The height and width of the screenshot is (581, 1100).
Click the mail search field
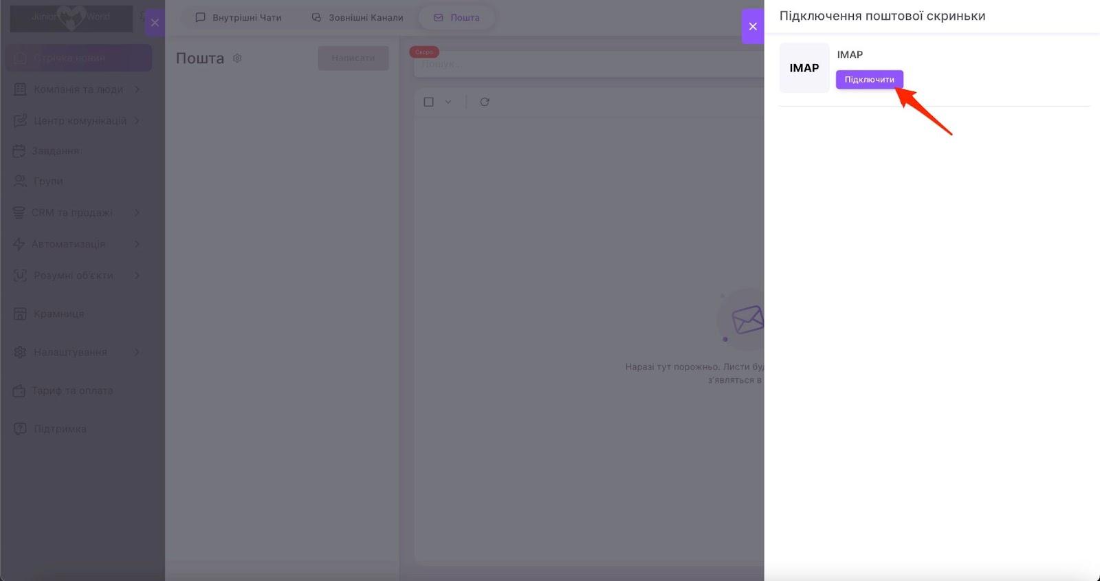click(x=588, y=64)
